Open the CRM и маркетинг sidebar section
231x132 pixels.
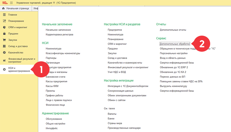pyautogui.click(x=18, y=27)
